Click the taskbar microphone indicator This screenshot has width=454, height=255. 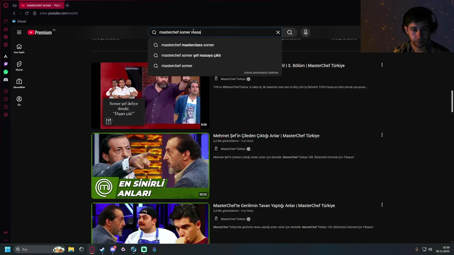(x=417, y=249)
